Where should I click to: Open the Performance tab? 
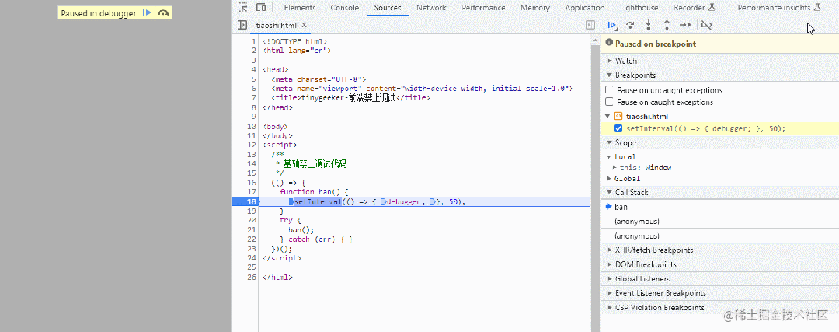(484, 8)
